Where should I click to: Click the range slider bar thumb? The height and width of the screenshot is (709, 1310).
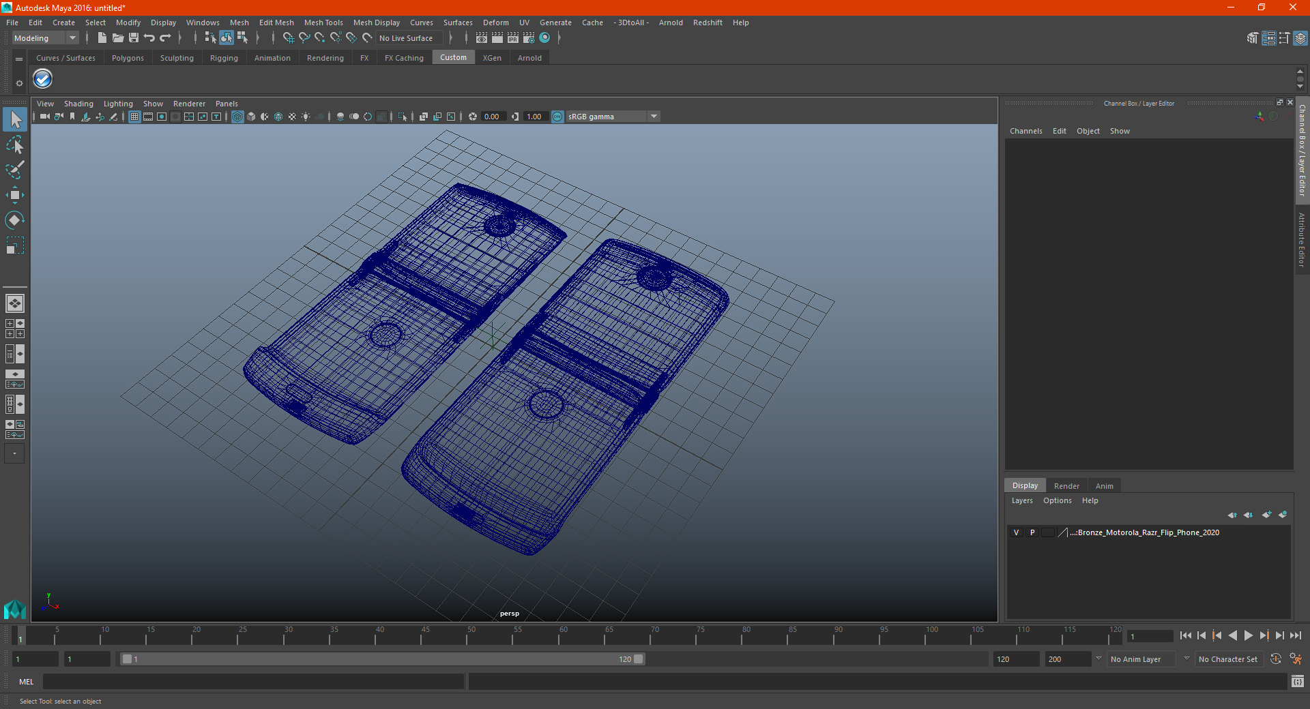tap(382, 659)
